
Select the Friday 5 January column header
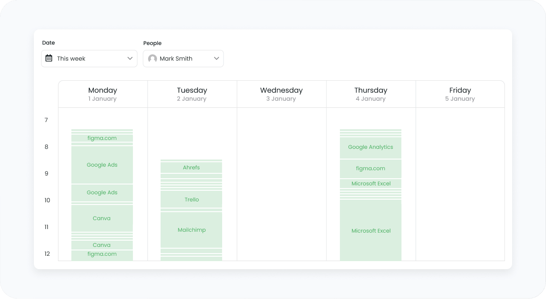[x=460, y=94]
